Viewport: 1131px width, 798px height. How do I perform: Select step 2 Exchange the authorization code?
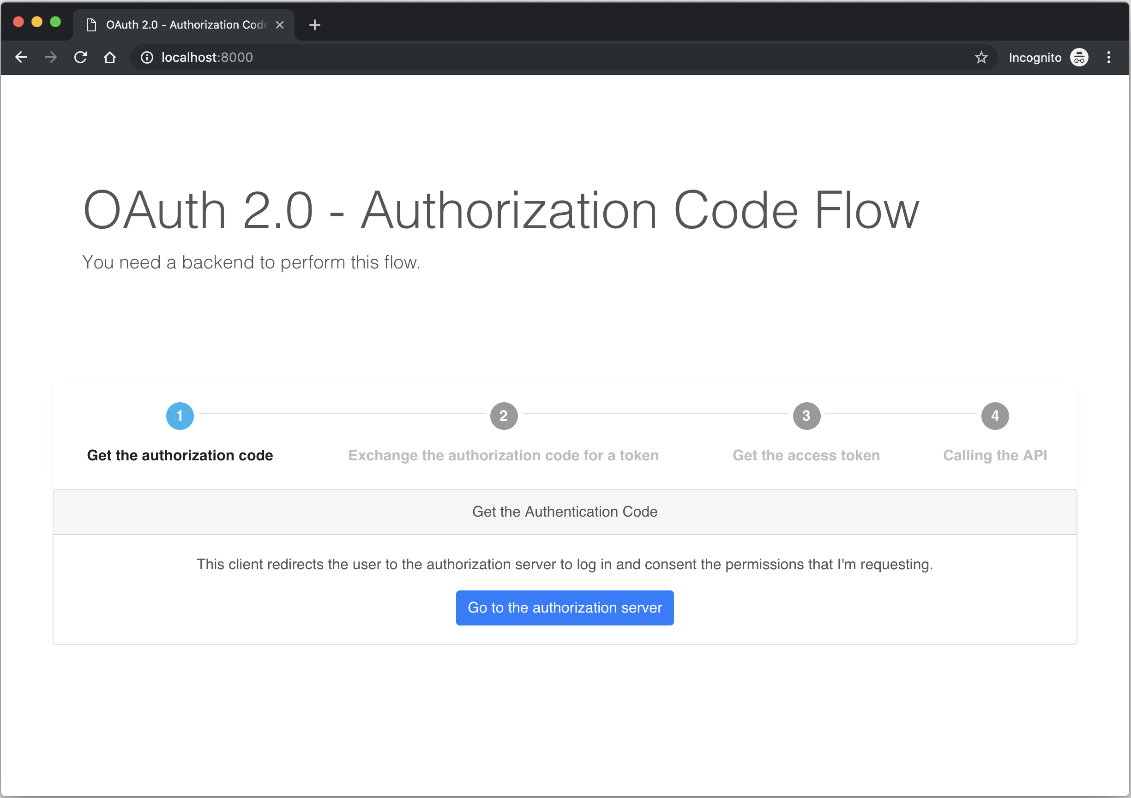click(504, 416)
